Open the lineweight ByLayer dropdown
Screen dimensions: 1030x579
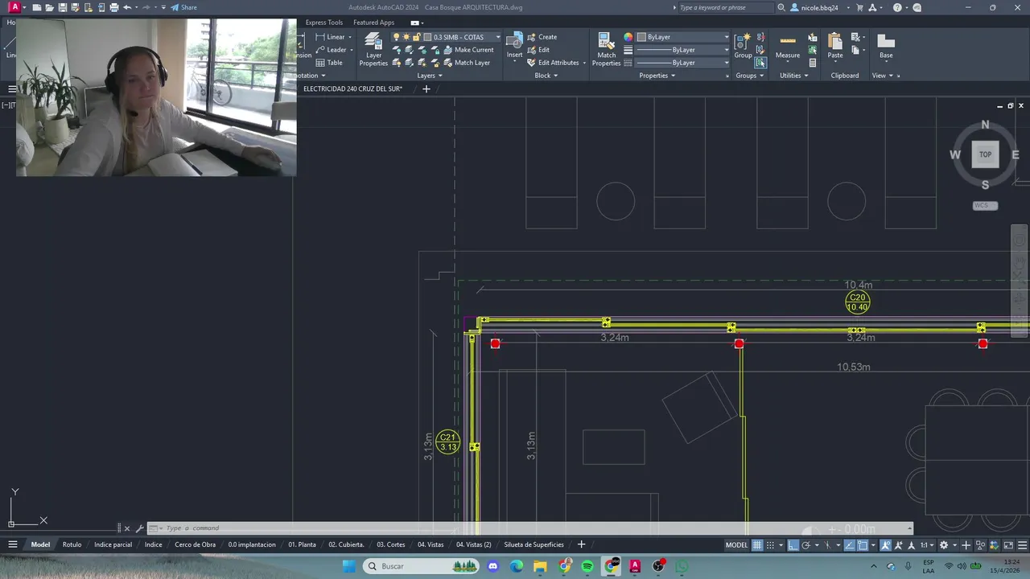682,50
